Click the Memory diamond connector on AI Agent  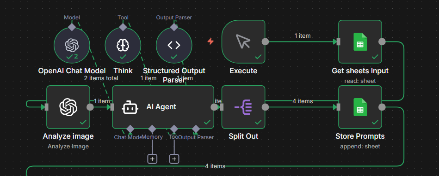152,129
